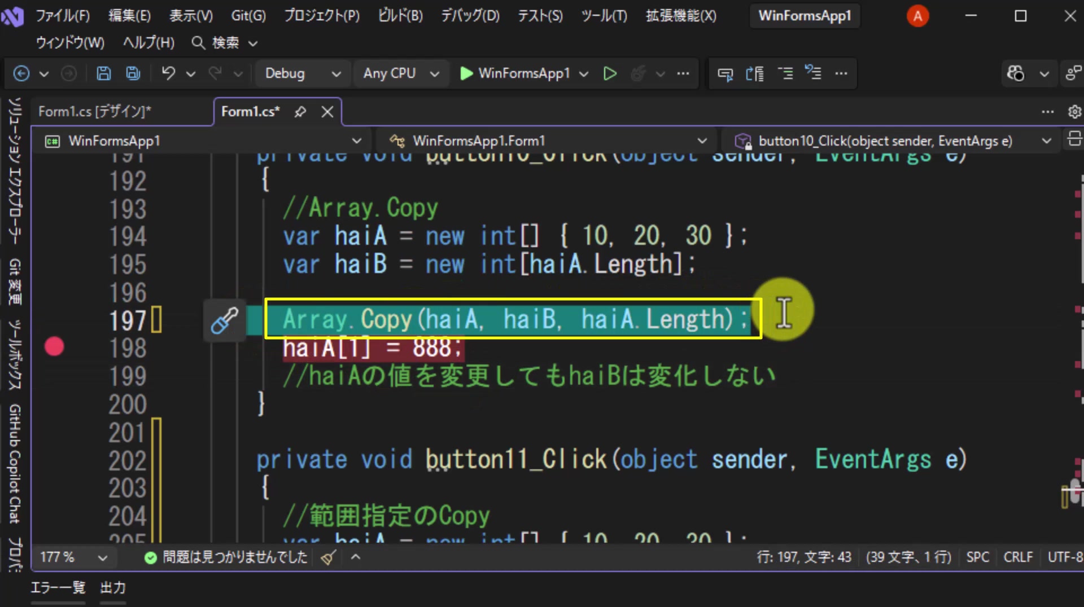Open the GitHub Copilot Chat side tab
The image size is (1084, 607).
[x=15, y=464]
